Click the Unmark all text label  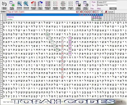click(x=71, y=8)
